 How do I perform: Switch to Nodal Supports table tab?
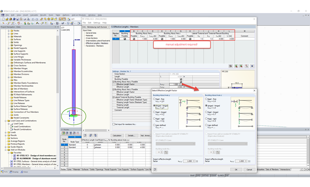coord(111,169)
